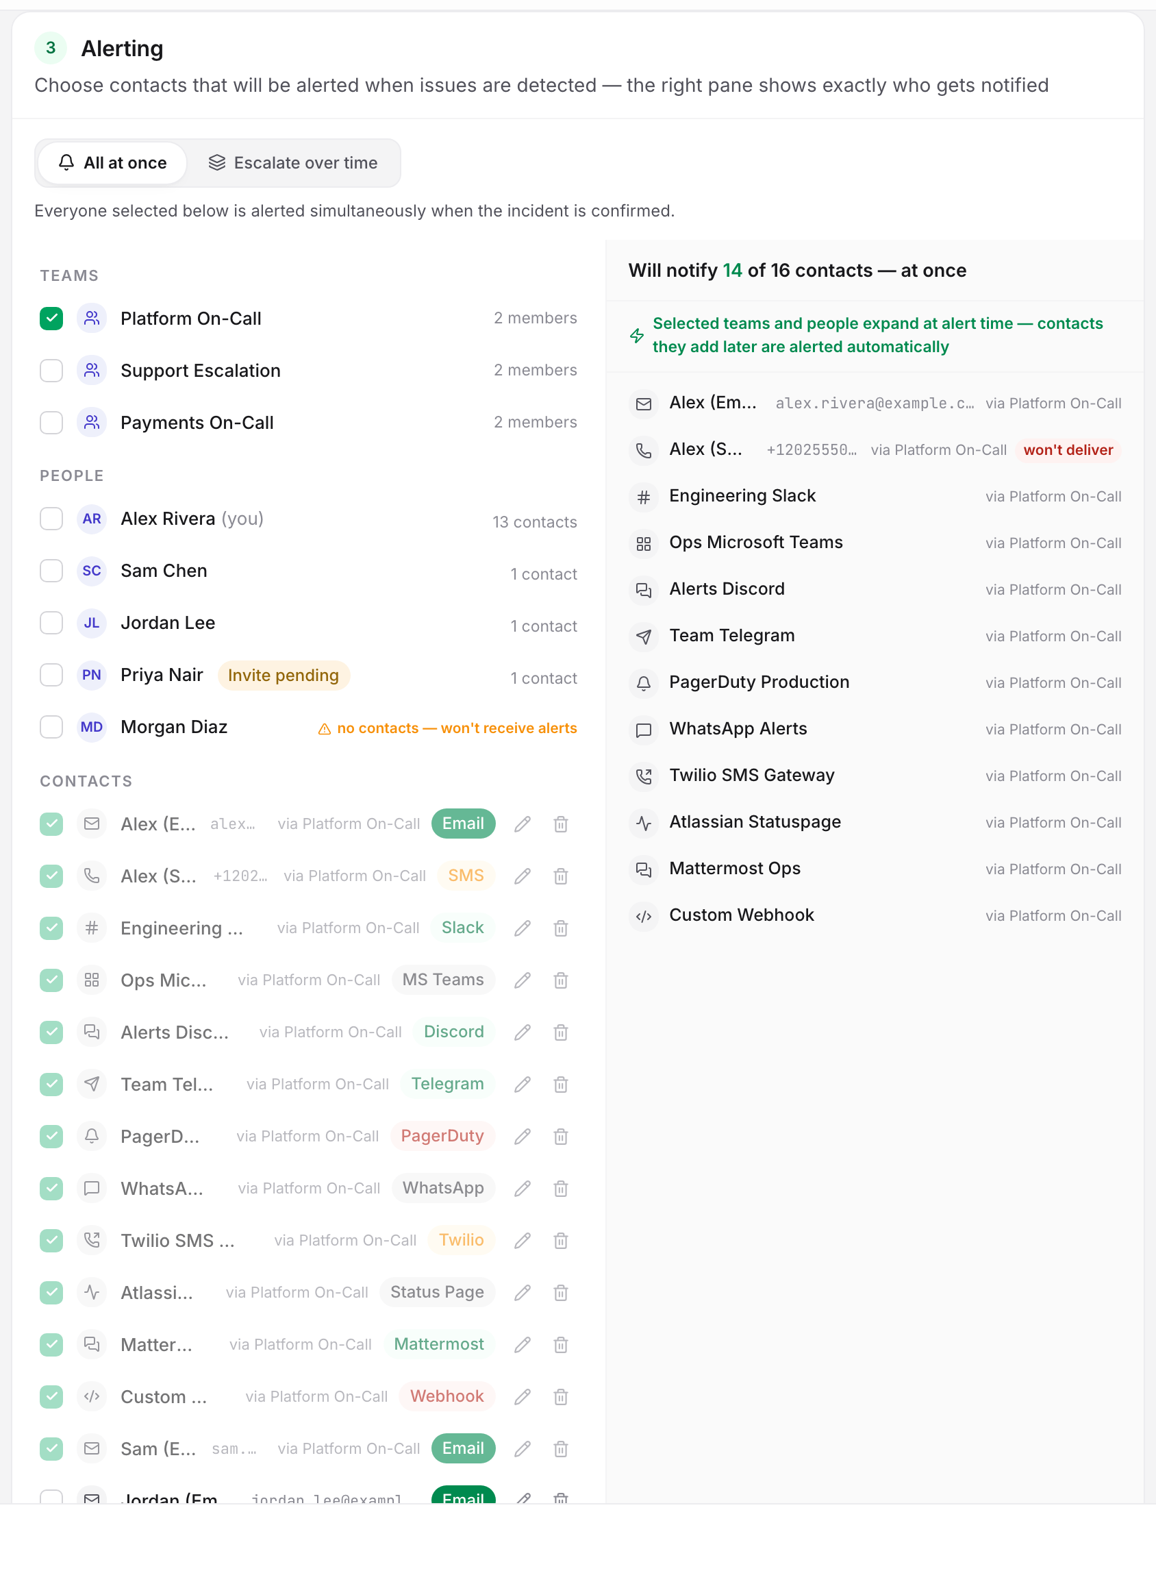Edit the Mattermost contact

(522, 1346)
